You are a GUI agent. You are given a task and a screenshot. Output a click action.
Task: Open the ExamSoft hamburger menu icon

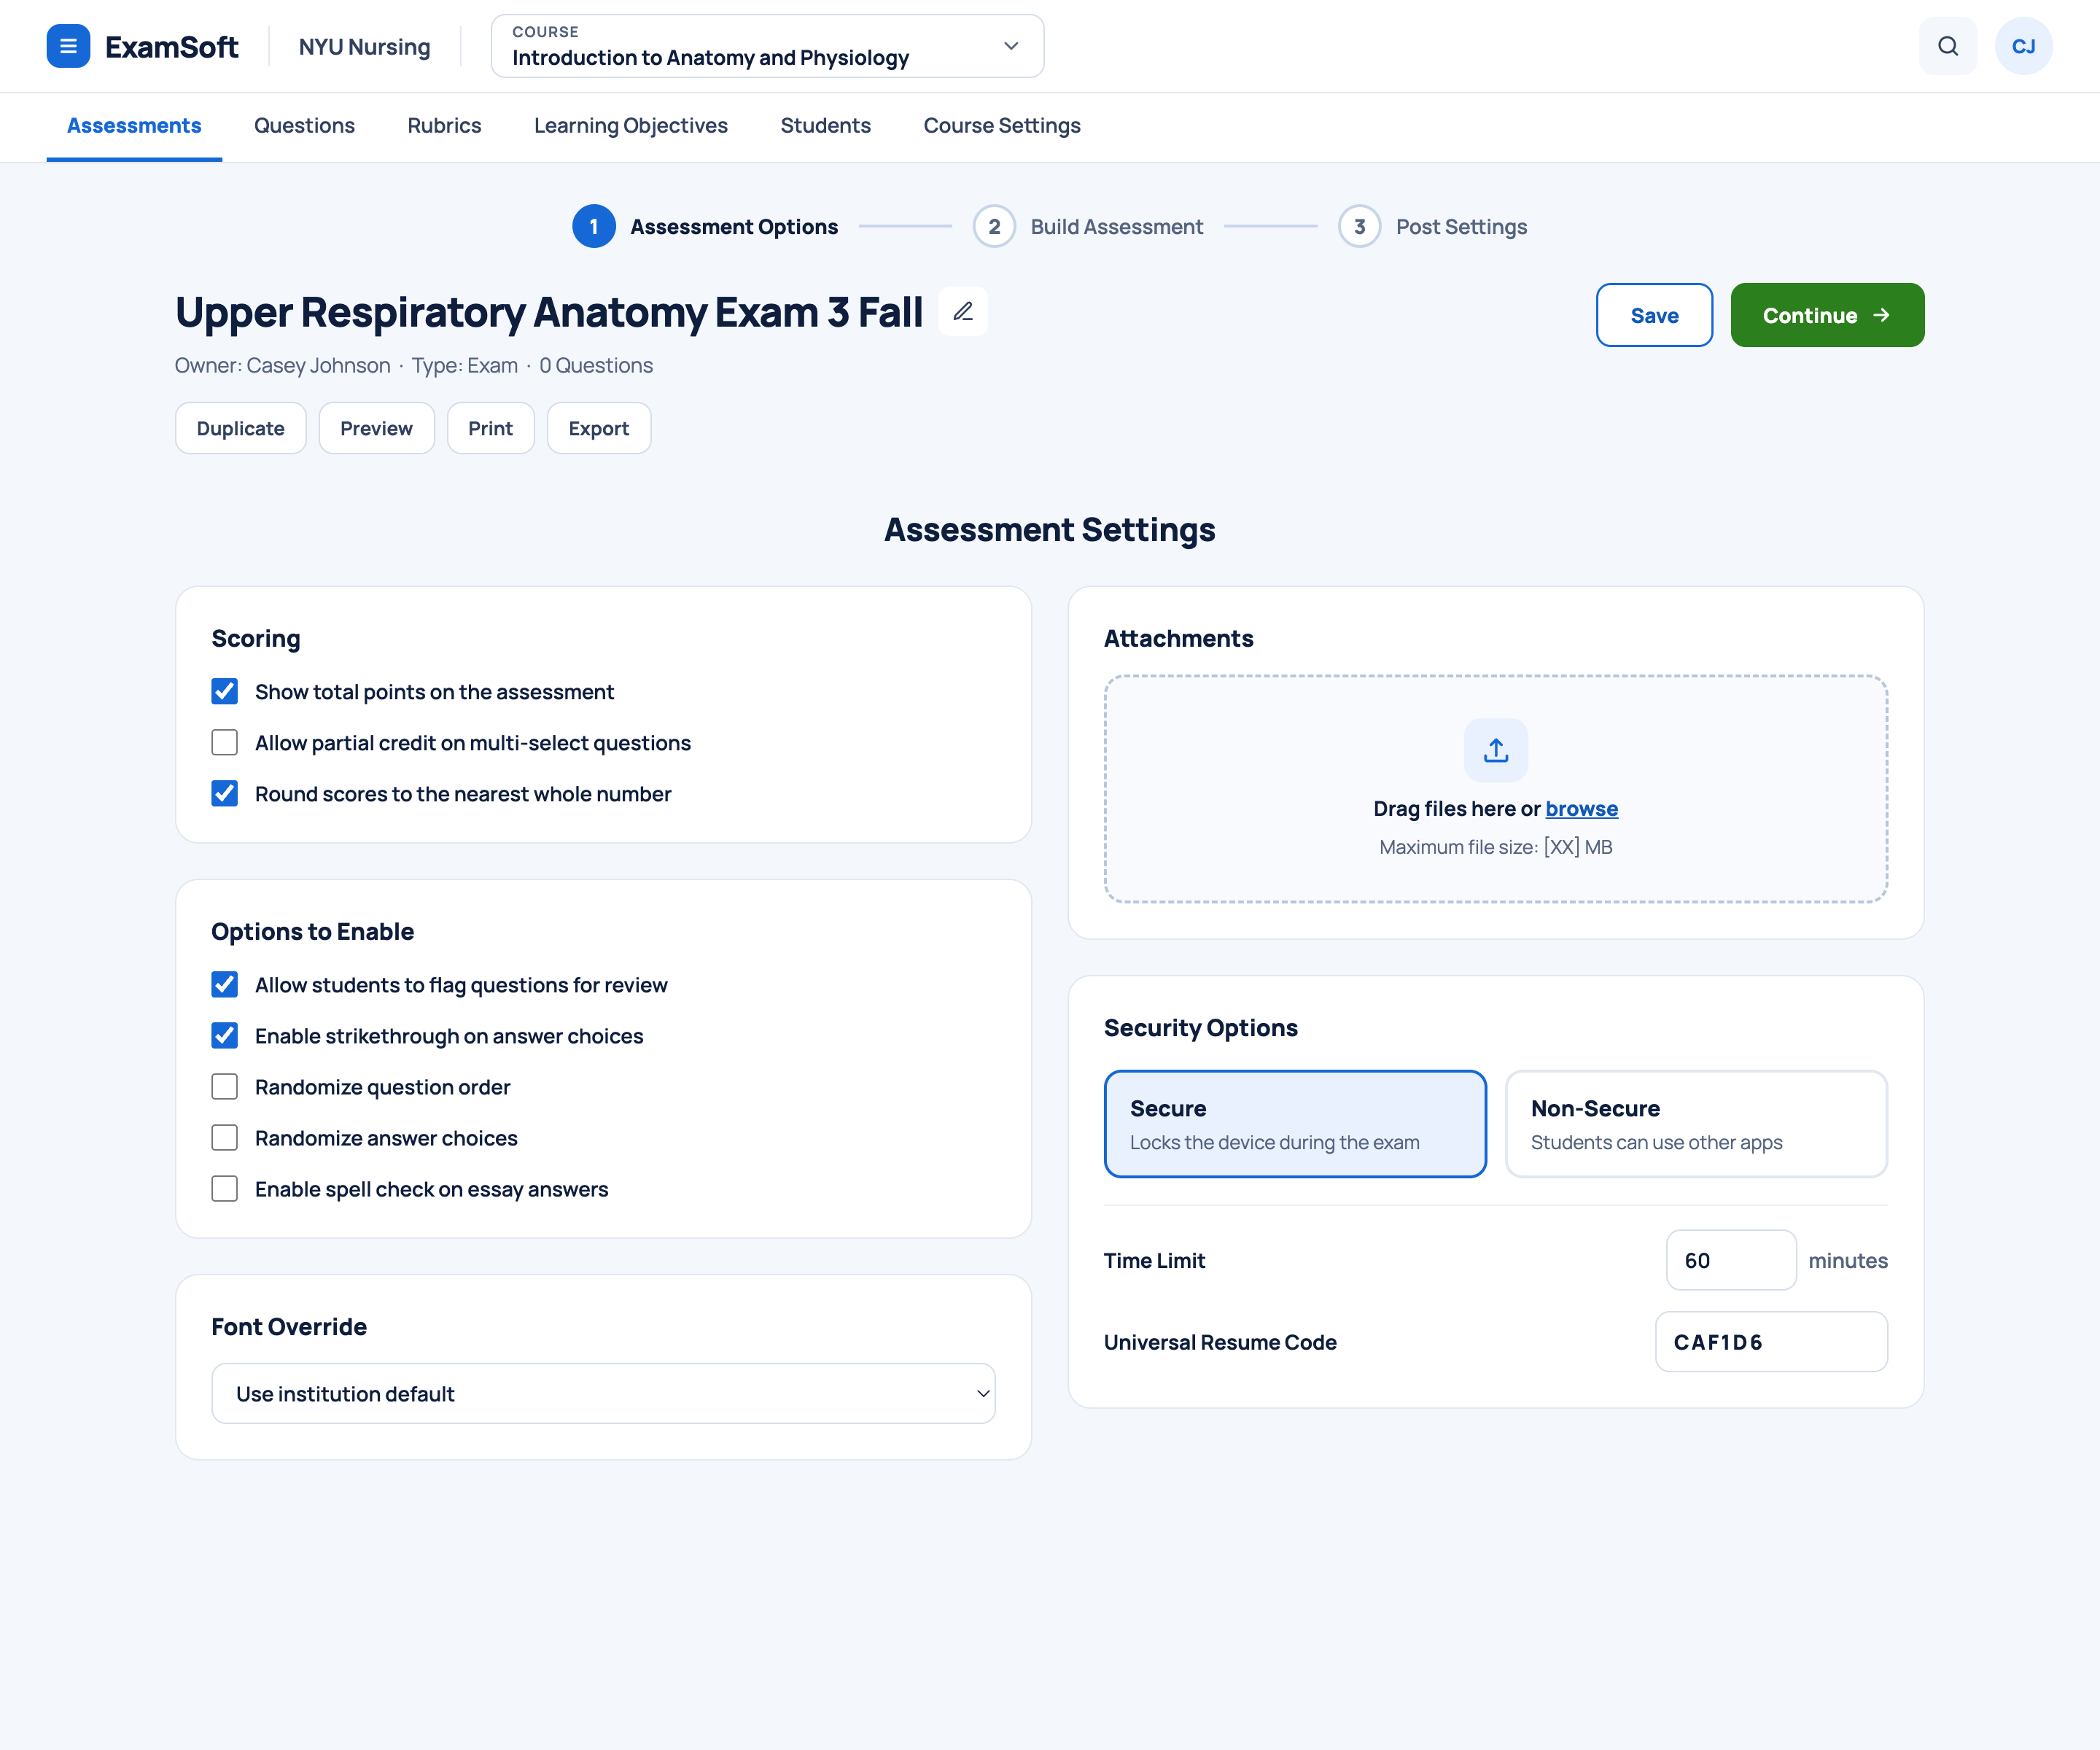68,46
